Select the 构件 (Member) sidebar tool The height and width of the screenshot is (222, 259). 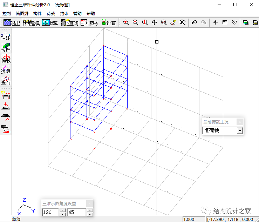point(6,47)
